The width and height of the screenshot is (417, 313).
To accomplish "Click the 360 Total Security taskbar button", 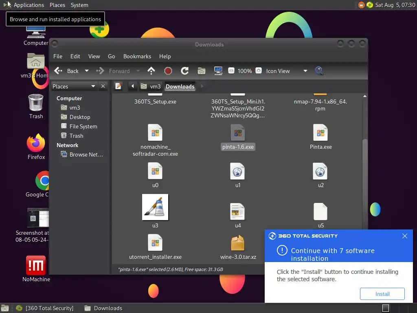I will pyautogui.click(x=45, y=308).
